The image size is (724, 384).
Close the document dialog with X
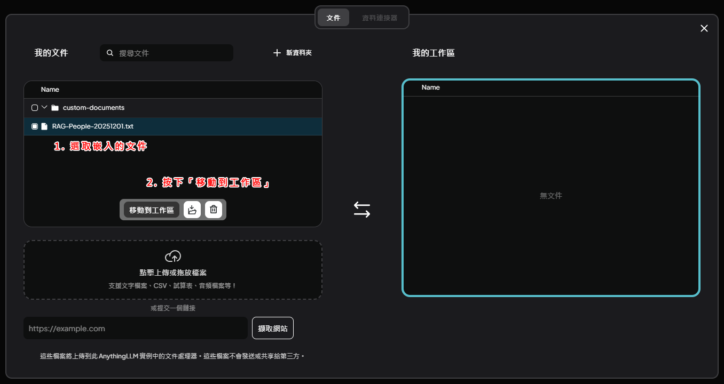(x=704, y=28)
